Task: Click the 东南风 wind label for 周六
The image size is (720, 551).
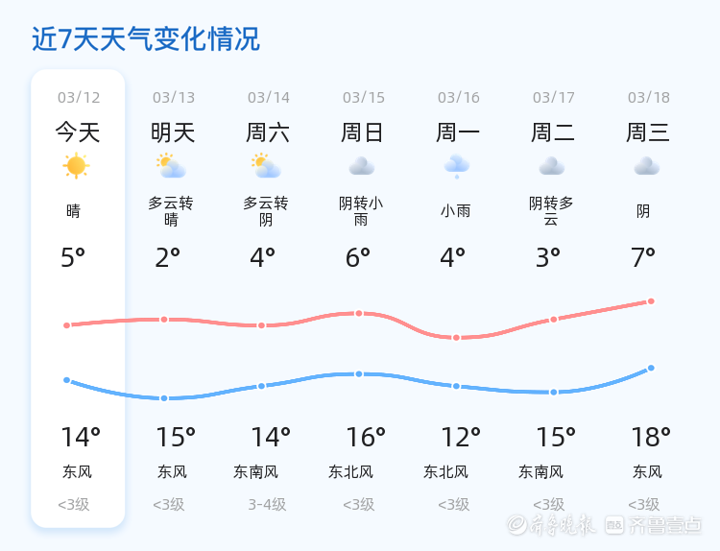Action: coord(255,472)
